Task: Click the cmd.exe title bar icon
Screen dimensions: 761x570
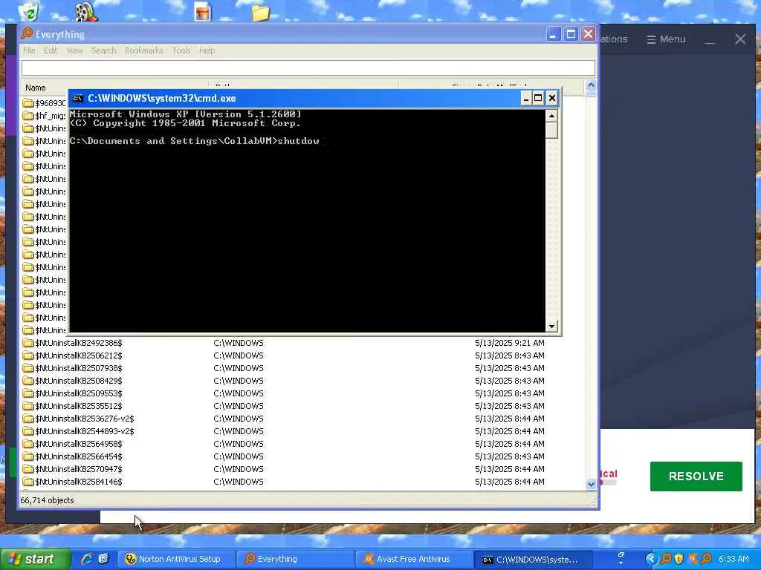Action: click(x=77, y=99)
